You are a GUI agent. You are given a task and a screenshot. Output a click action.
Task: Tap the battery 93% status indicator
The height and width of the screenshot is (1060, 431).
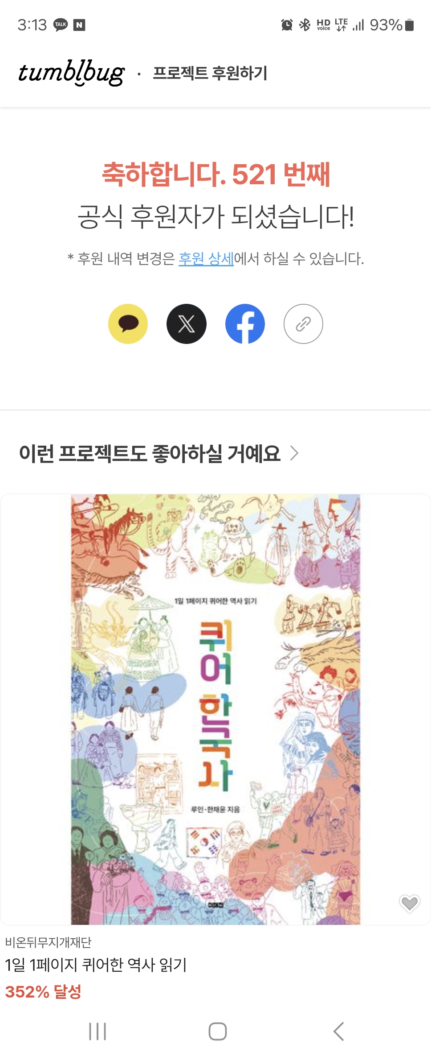pos(392,25)
